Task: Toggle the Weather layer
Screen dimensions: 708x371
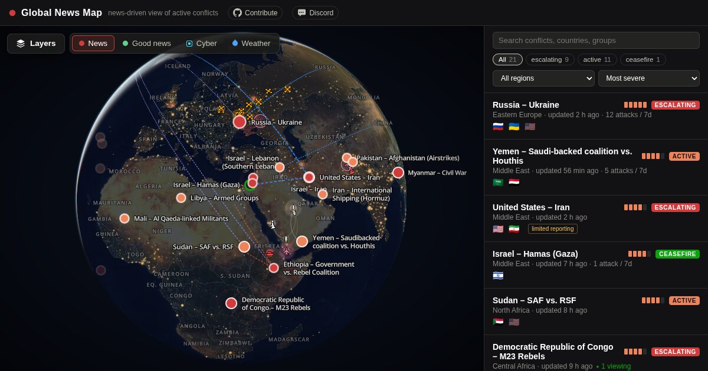Action: [251, 44]
